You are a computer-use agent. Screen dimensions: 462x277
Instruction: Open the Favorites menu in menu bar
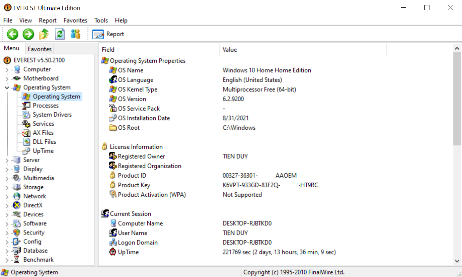(x=75, y=20)
